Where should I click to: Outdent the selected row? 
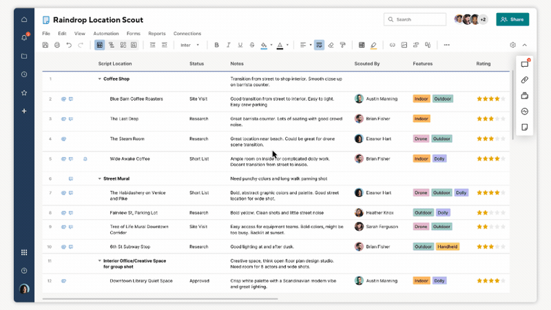click(152, 45)
